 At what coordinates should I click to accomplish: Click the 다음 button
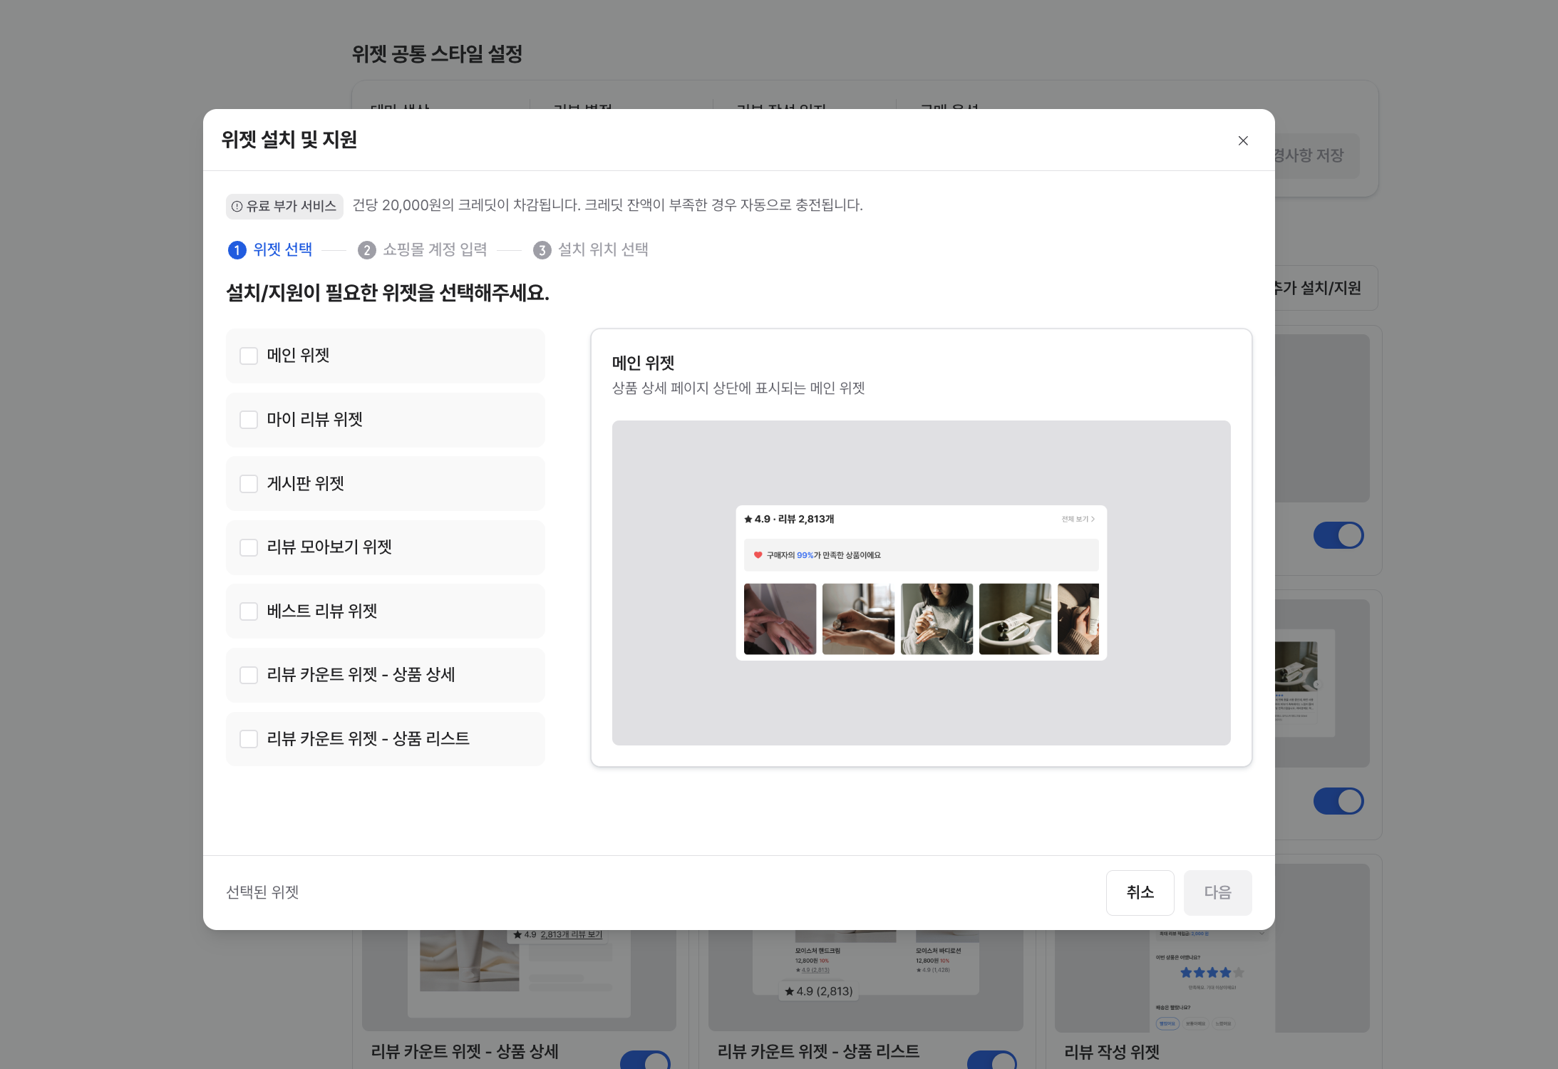pos(1217,892)
